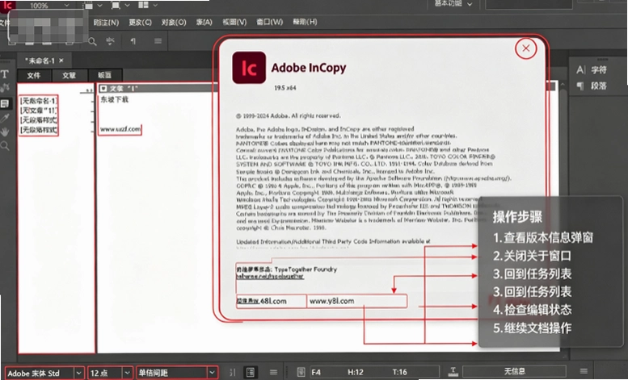628x380 pixels.
Task: Click the paragraph panel pilcrow icon
Action: [580, 86]
